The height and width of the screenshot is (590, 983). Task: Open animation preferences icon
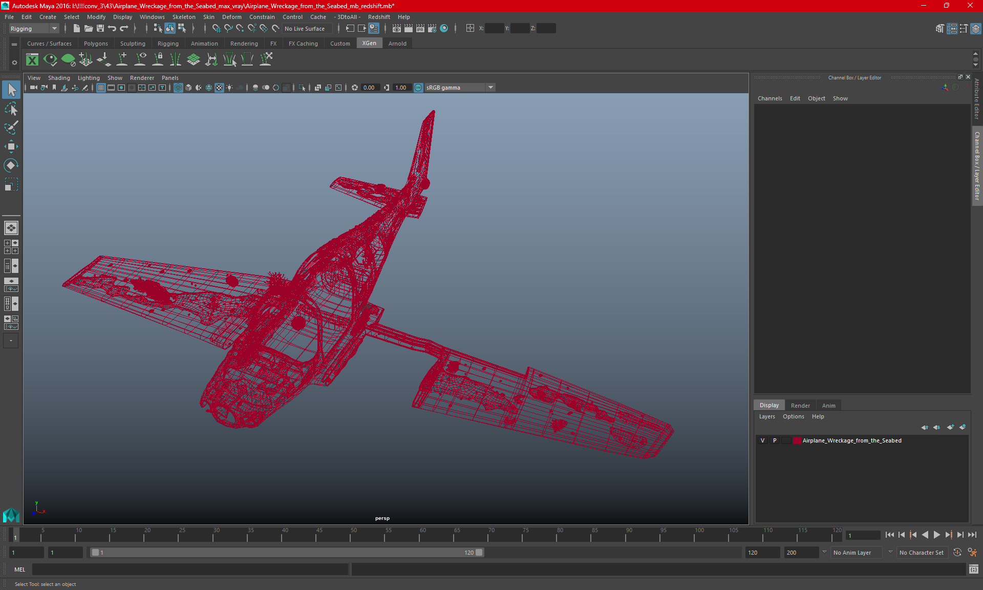click(x=972, y=553)
